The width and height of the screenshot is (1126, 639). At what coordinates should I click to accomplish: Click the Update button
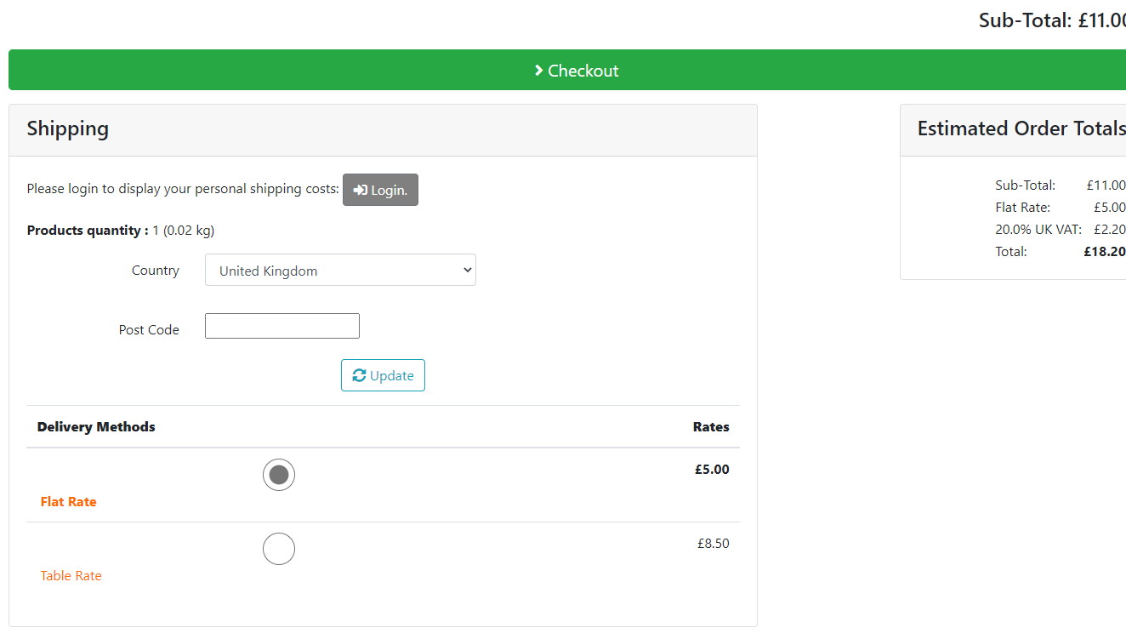[383, 375]
